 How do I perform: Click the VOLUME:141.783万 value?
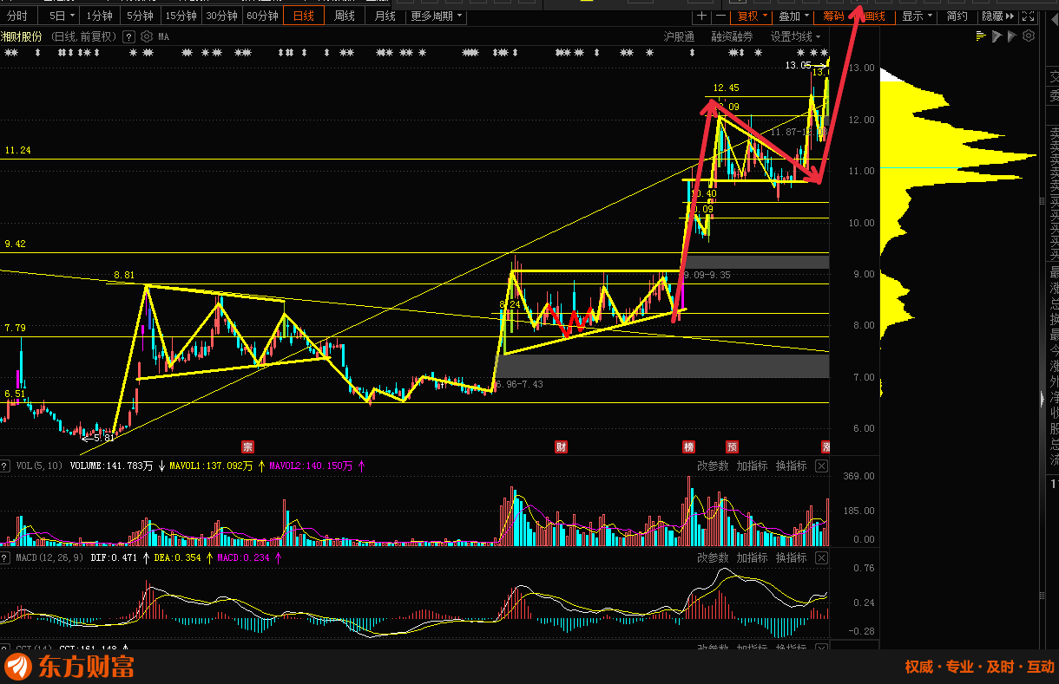coord(111,466)
